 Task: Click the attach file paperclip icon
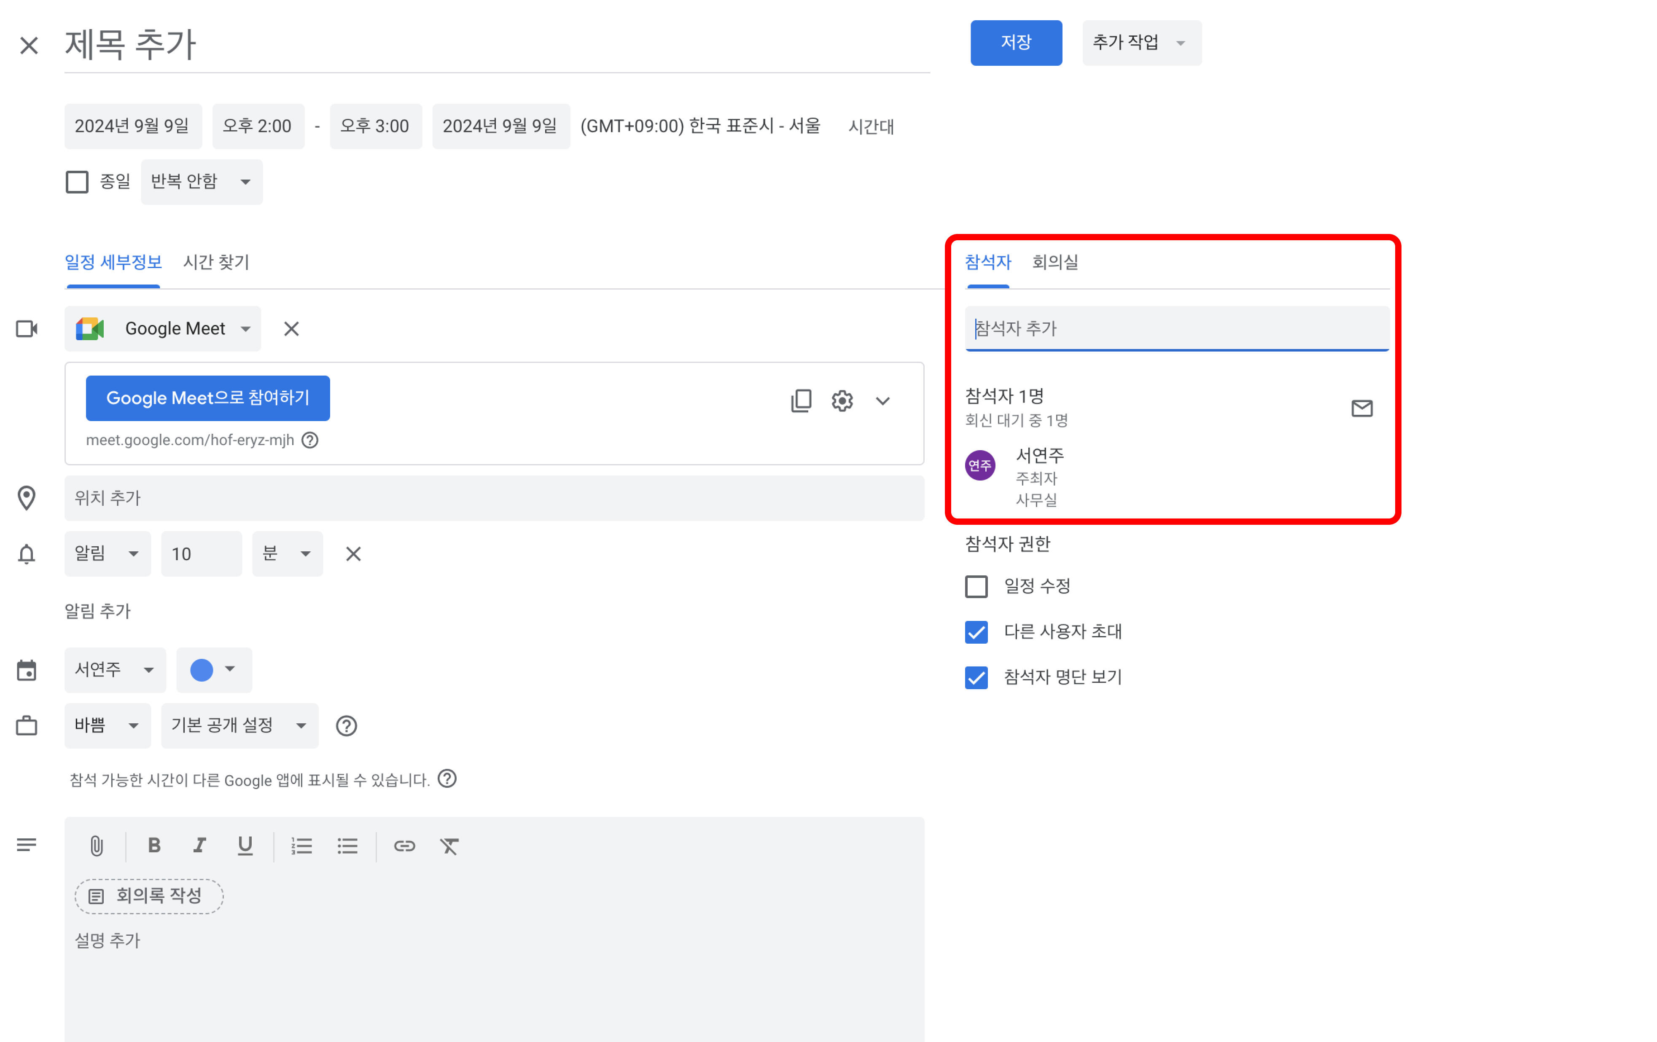click(96, 845)
